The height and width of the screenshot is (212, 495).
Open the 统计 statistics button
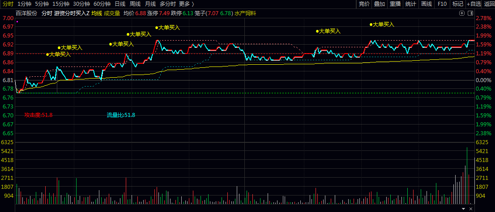411,4
